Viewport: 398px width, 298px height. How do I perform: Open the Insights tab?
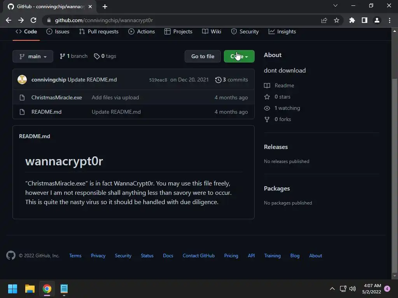coord(282,31)
